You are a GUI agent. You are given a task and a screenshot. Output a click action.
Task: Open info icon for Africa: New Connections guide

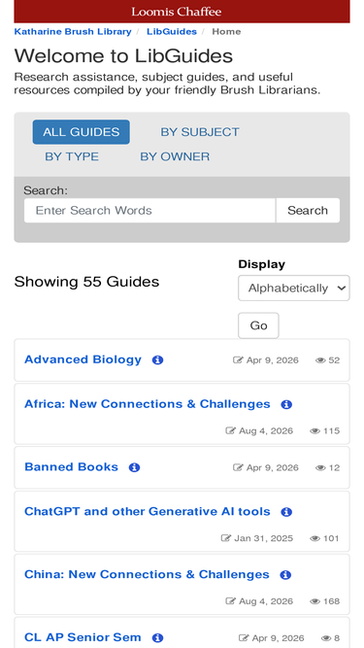tap(286, 404)
